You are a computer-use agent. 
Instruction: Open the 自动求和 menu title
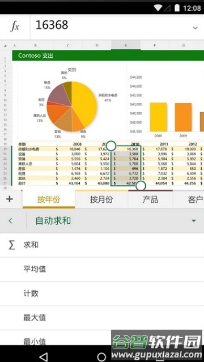point(53,221)
